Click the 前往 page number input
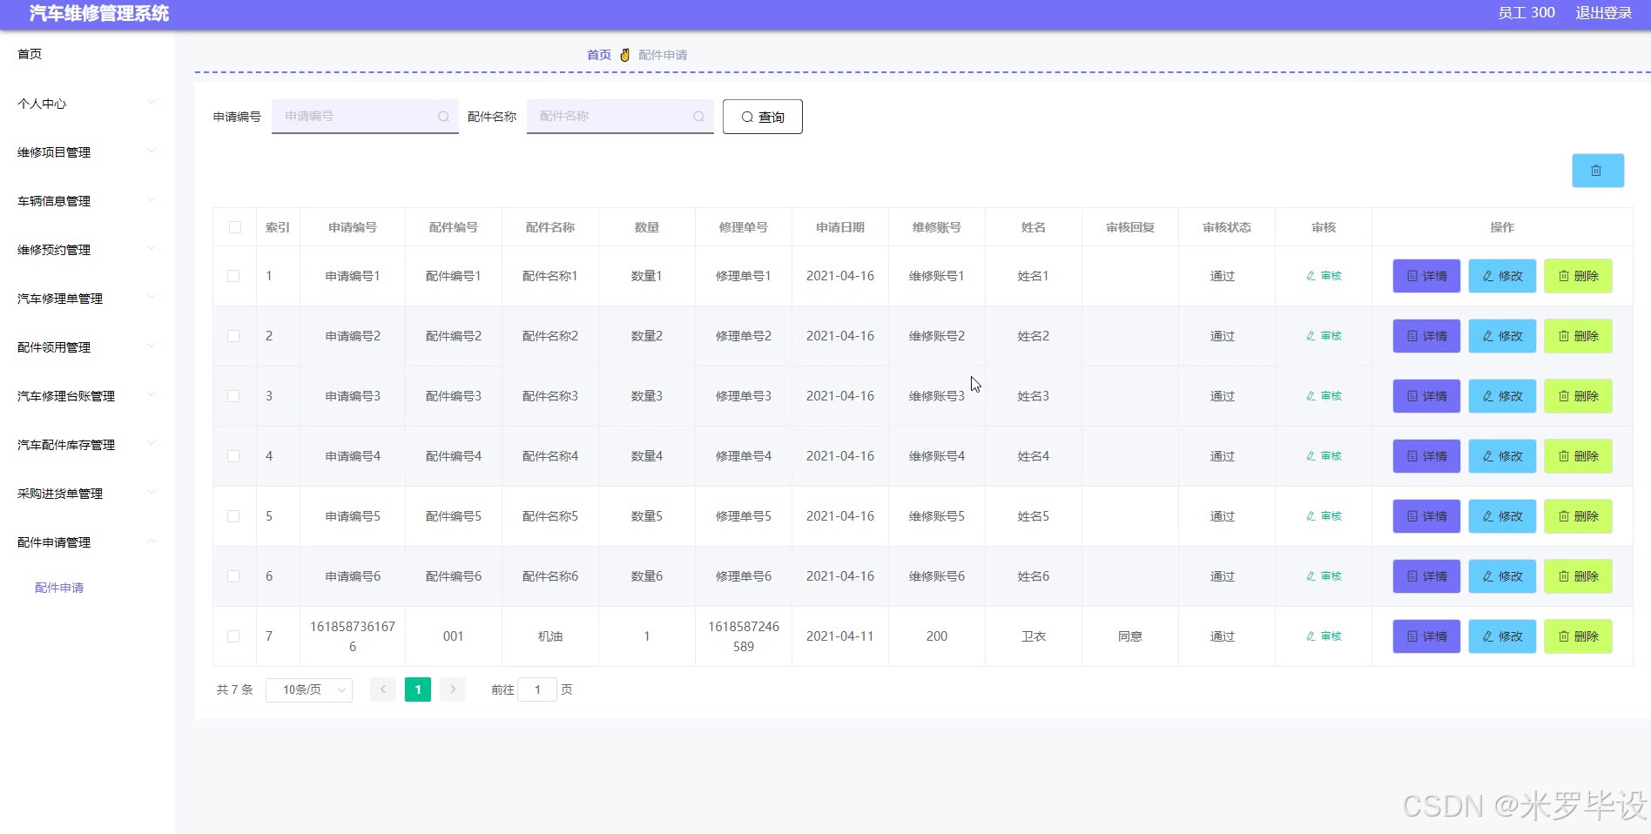Image resolution: width=1651 pixels, height=834 pixels. 537,689
